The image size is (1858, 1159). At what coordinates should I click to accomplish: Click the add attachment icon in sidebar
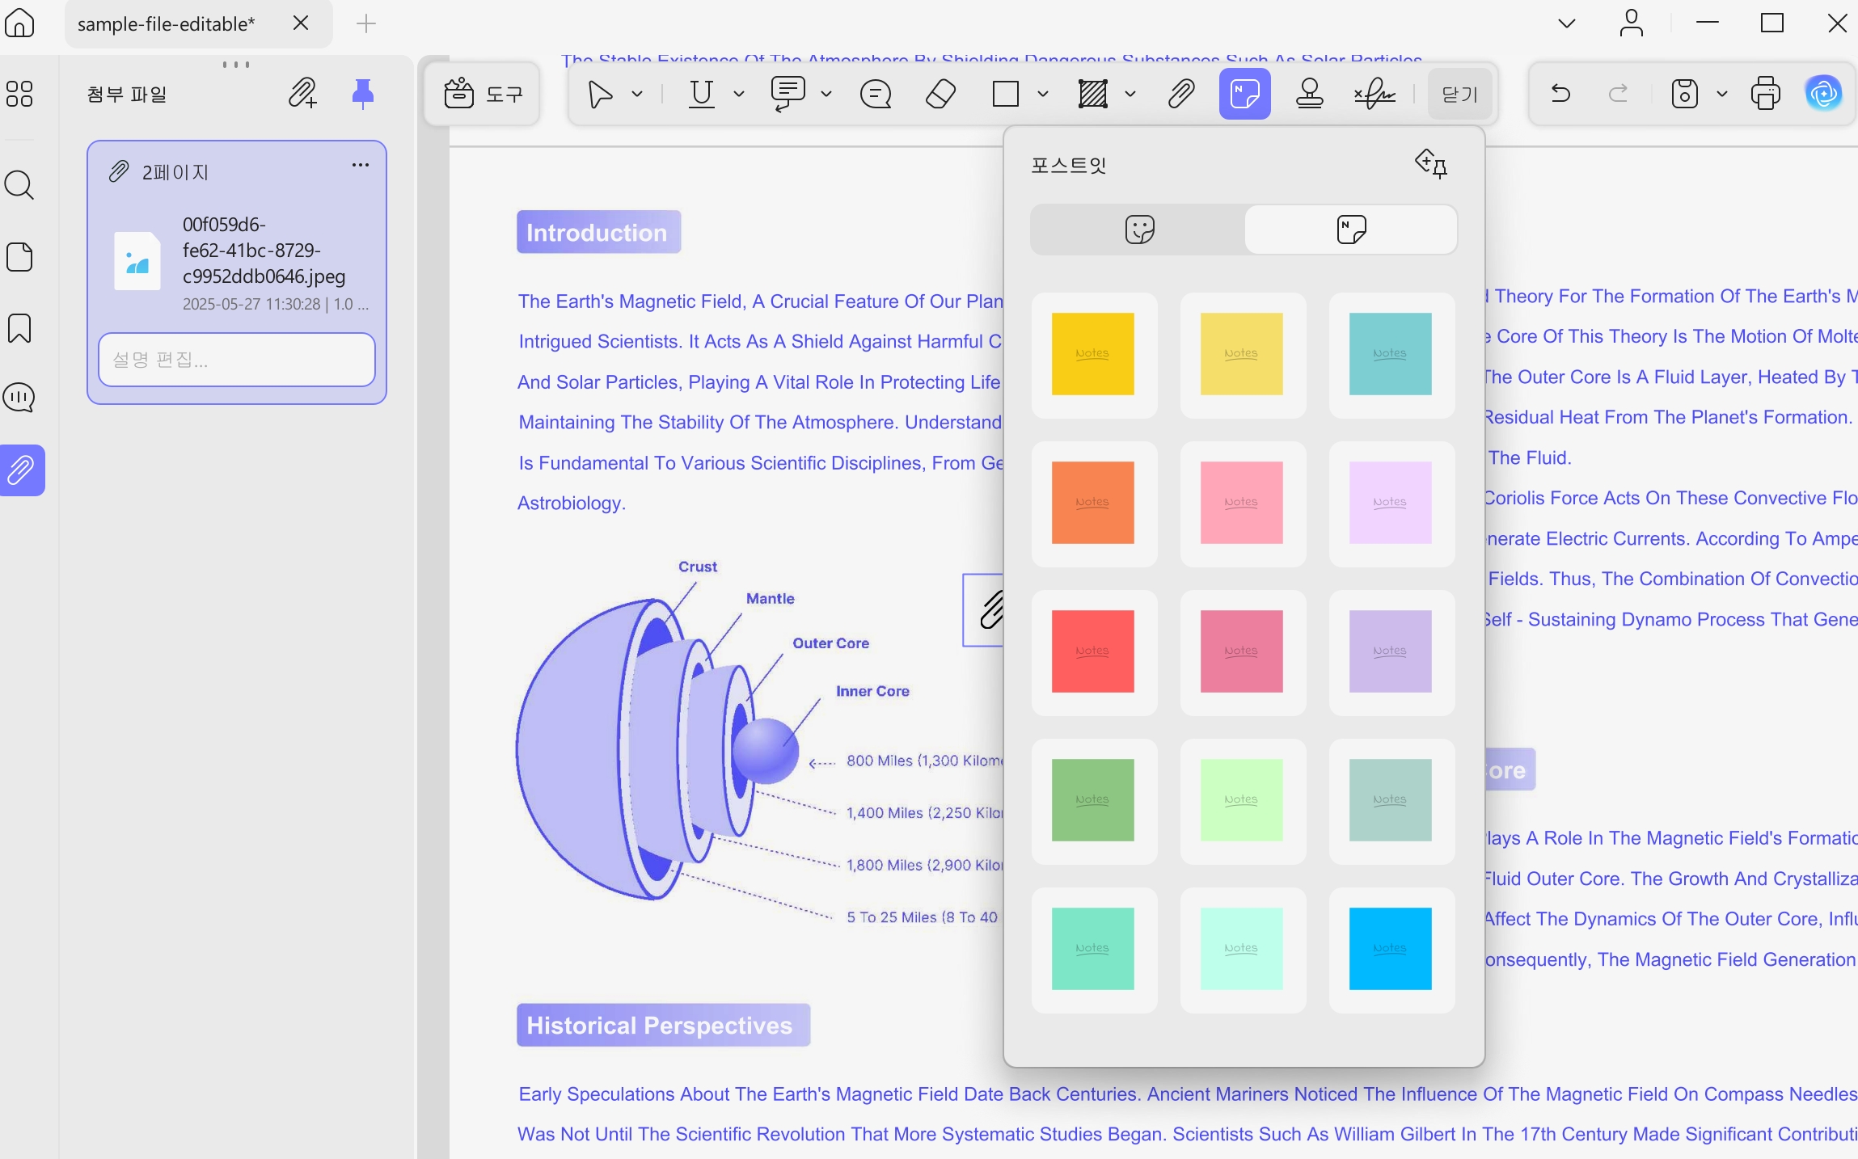[x=302, y=94]
